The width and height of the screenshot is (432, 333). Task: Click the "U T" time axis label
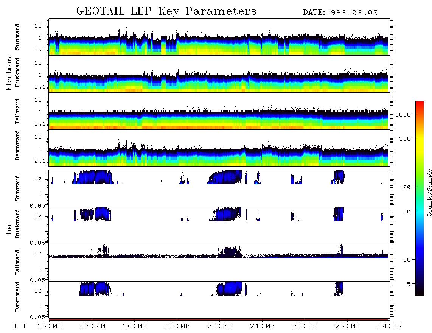point(19,327)
